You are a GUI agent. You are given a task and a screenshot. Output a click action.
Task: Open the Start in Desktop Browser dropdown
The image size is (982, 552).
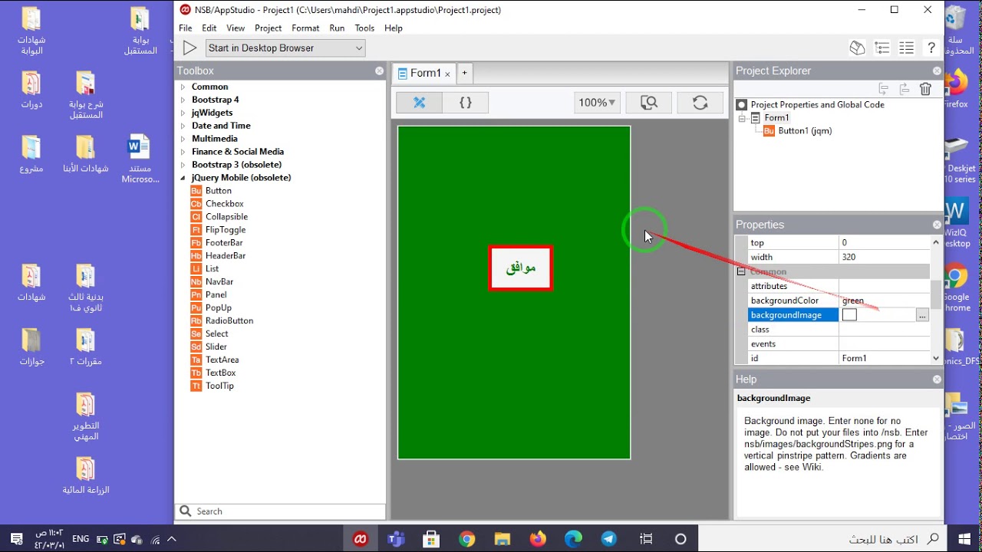pos(285,48)
